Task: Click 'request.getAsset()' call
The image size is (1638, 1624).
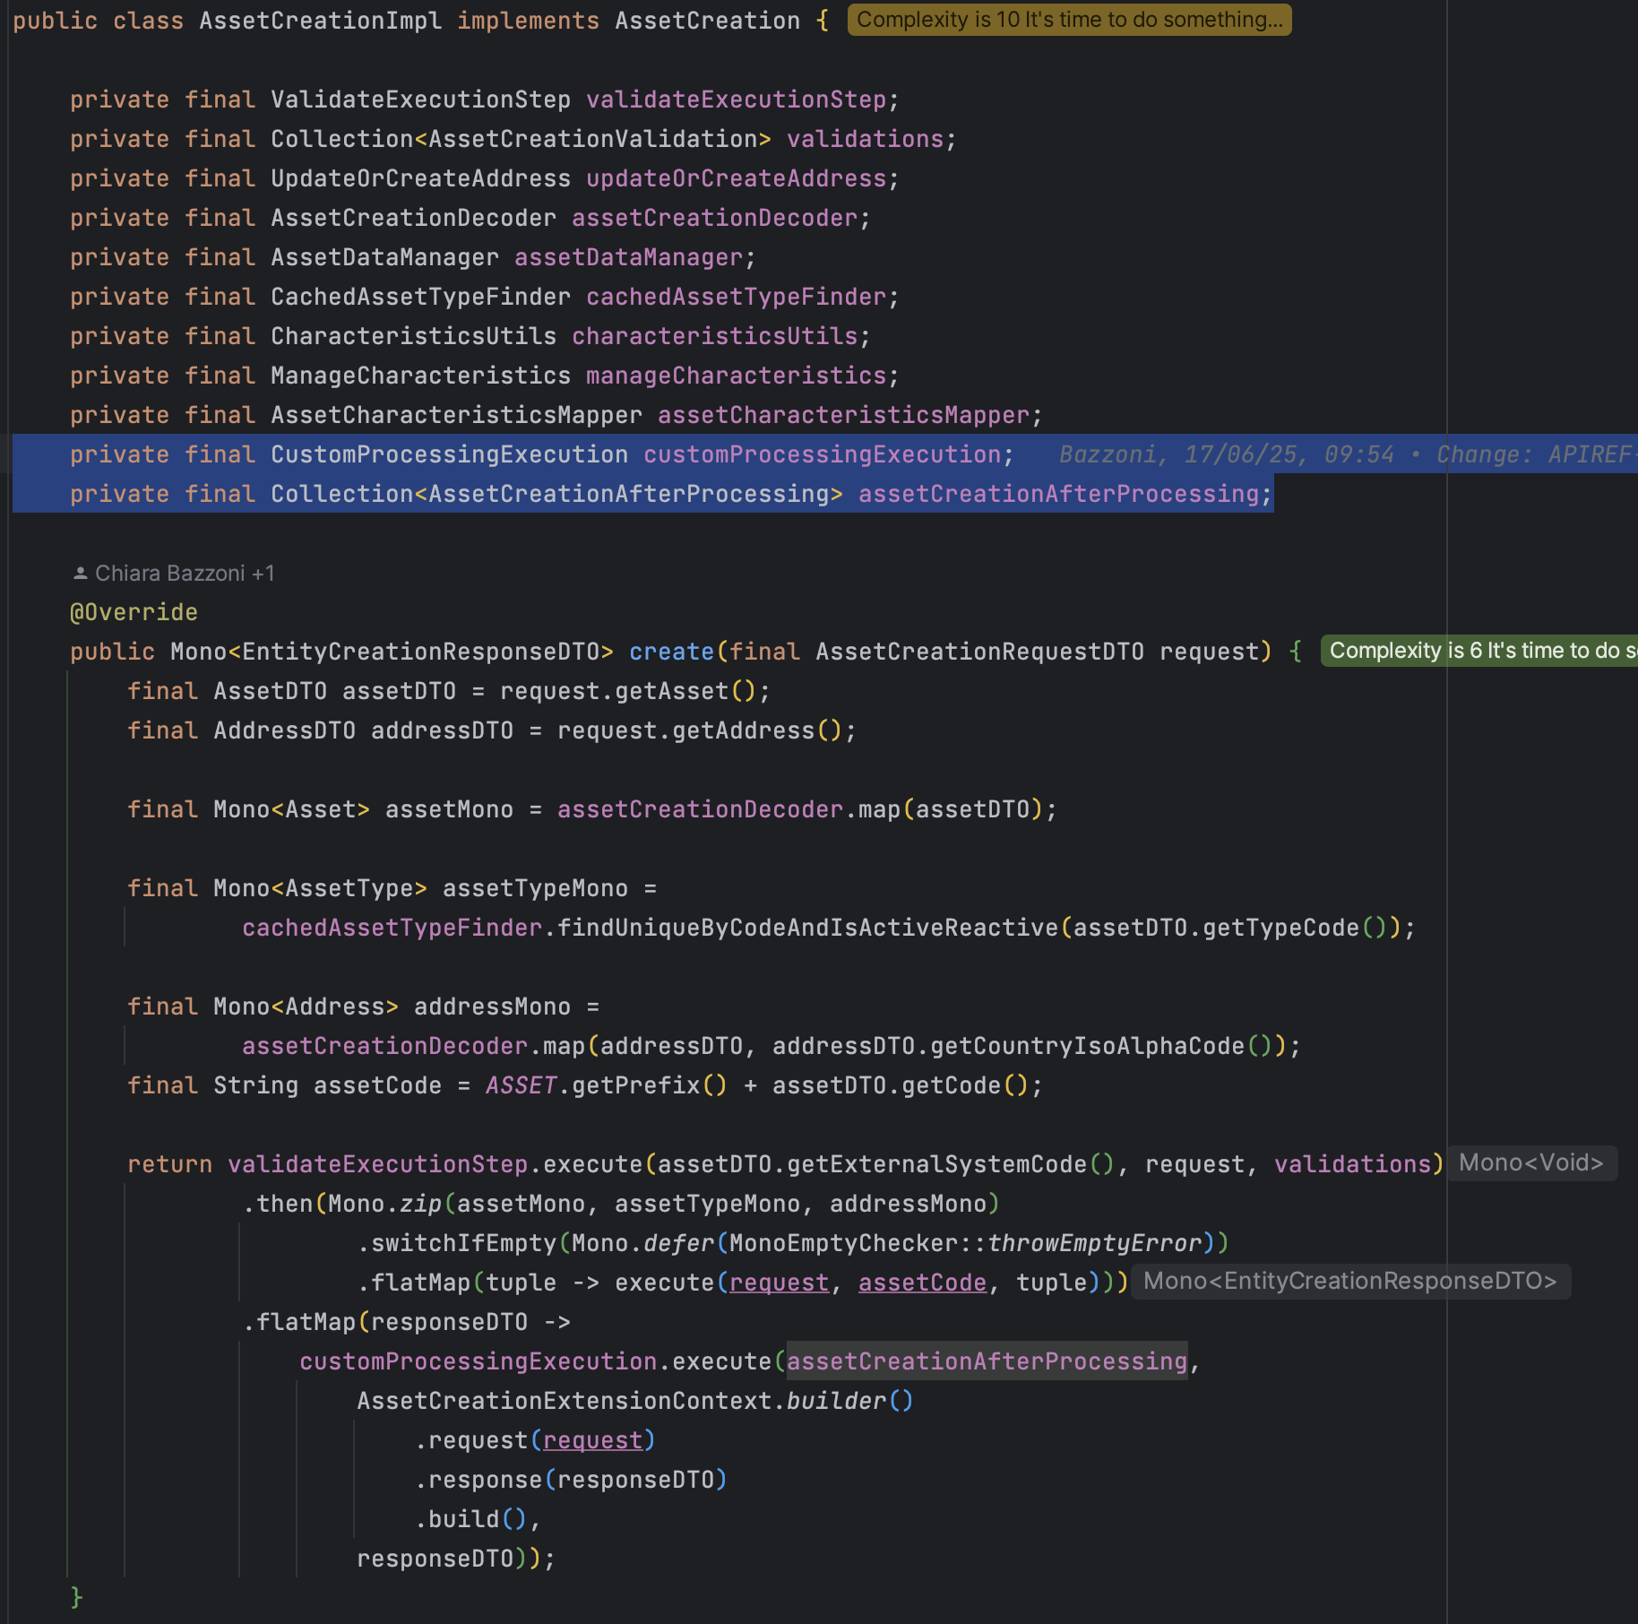Action: pyautogui.click(x=628, y=691)
